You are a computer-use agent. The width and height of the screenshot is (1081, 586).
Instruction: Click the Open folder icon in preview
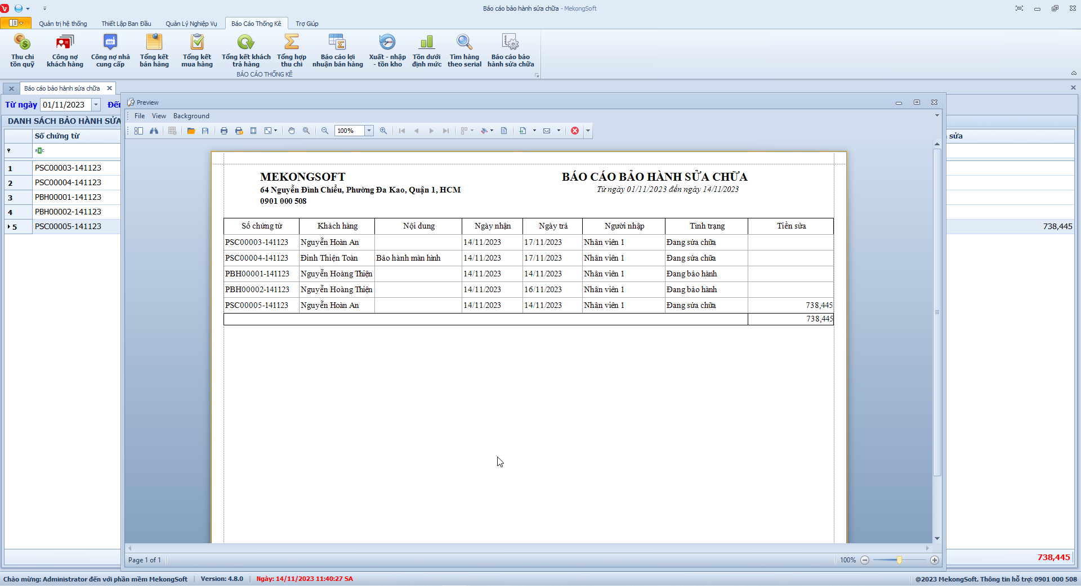pos(191,131)
